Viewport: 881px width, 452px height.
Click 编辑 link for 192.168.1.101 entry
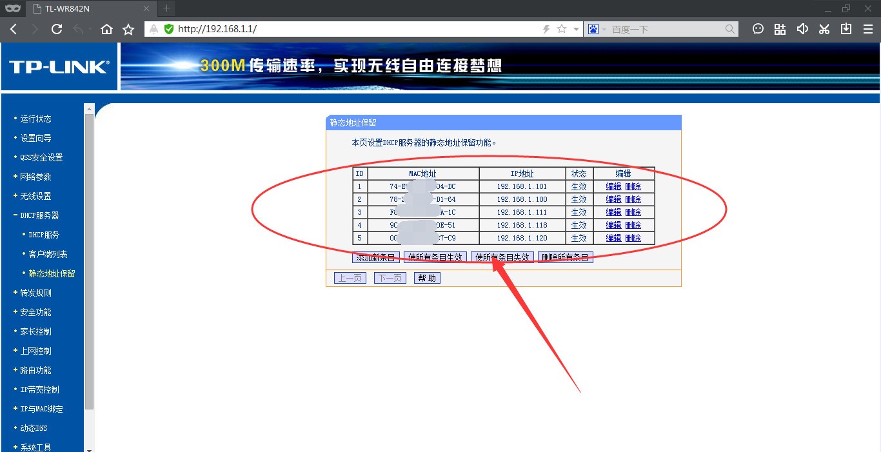613,186
